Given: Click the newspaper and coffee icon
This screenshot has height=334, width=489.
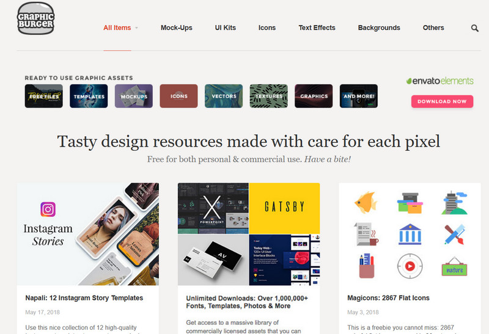Looking at the screenshot, I should coord(366,234).
